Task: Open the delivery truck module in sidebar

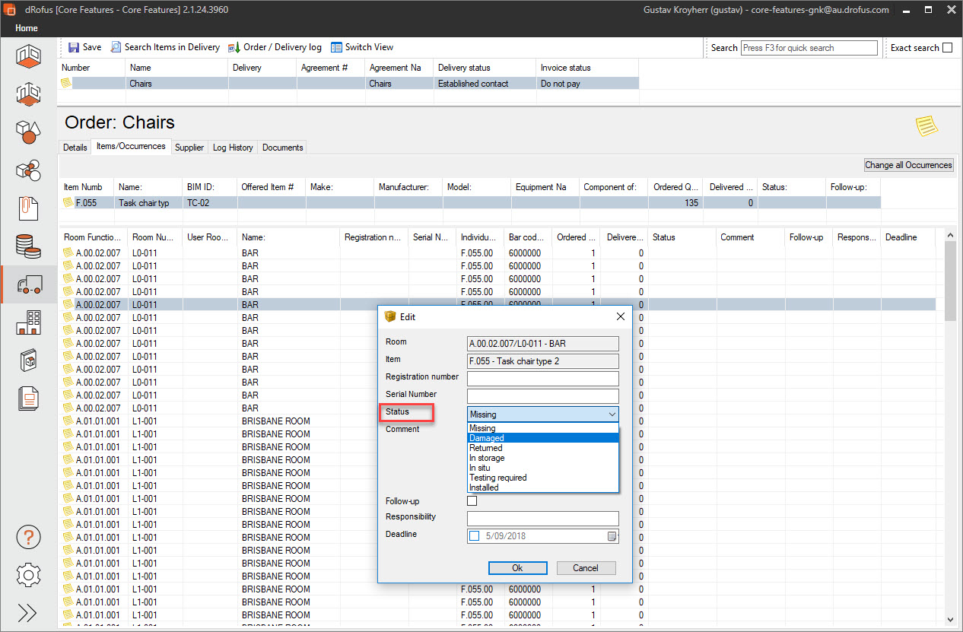Action: coord(28,284)
